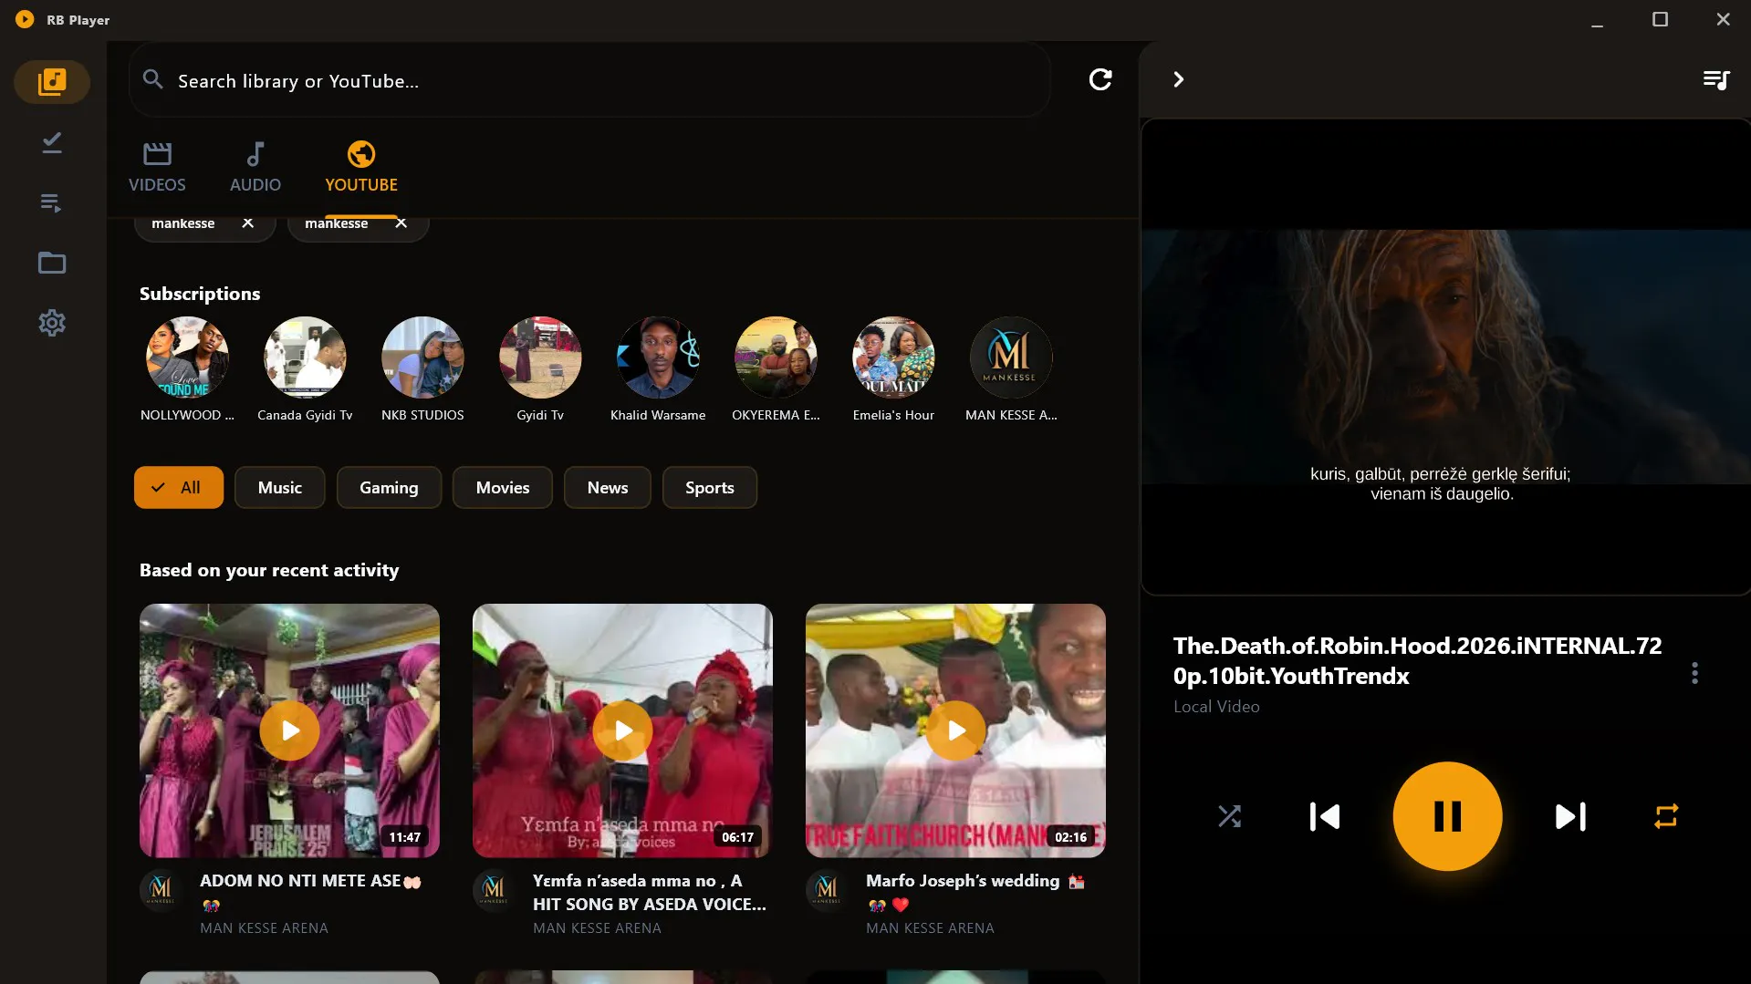
Task: Click the search magnifier icon
Action: tap(153, 80)
